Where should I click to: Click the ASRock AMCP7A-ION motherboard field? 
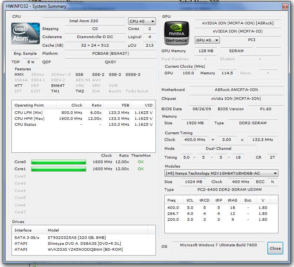236,90
